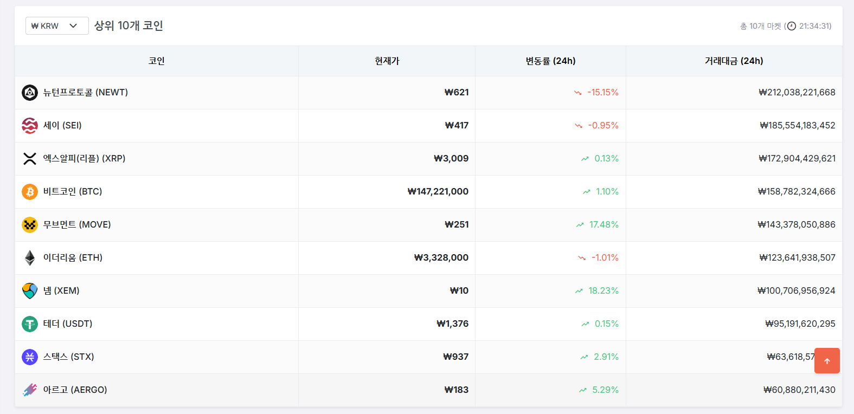Click the ₩158,782,324,666 volume value

point(797,192)
